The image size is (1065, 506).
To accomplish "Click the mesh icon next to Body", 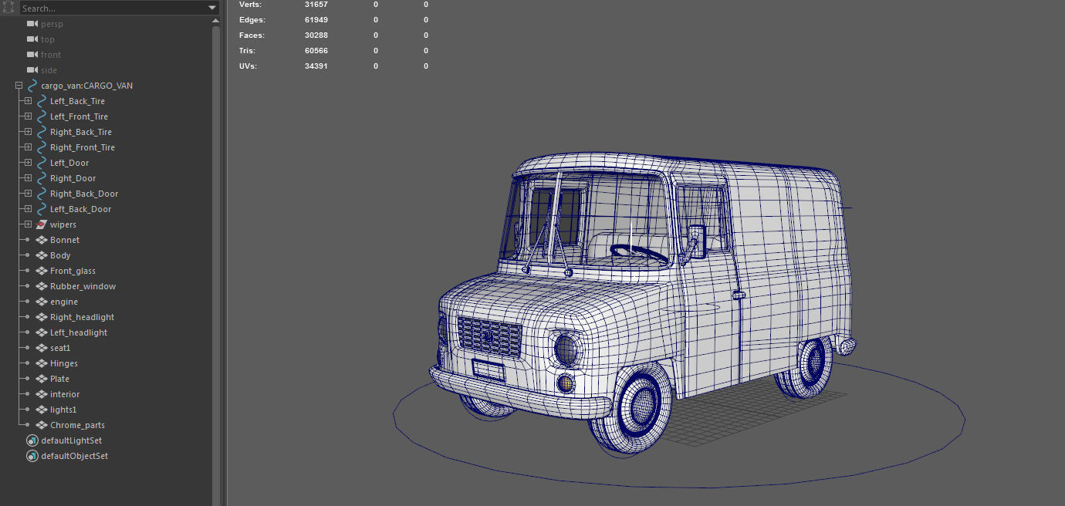I will 40,255.
